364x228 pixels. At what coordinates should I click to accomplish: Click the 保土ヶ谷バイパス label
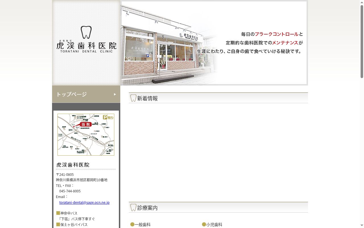point(74,225)
